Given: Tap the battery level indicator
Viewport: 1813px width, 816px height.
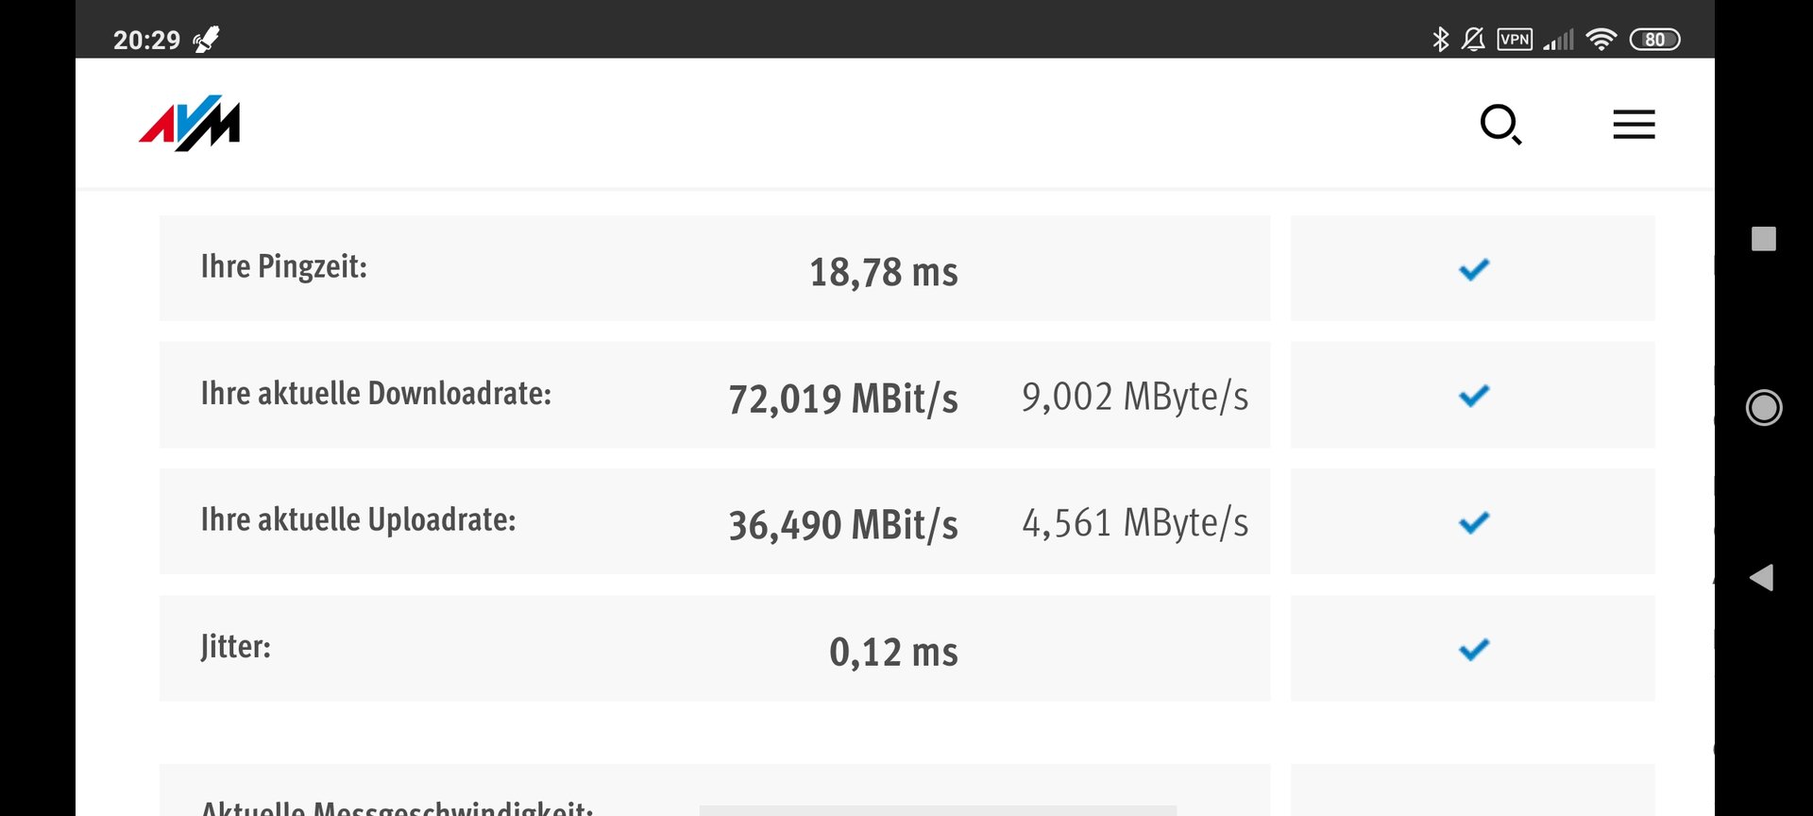Looking at the screenshot, I should pos(1654,40).
